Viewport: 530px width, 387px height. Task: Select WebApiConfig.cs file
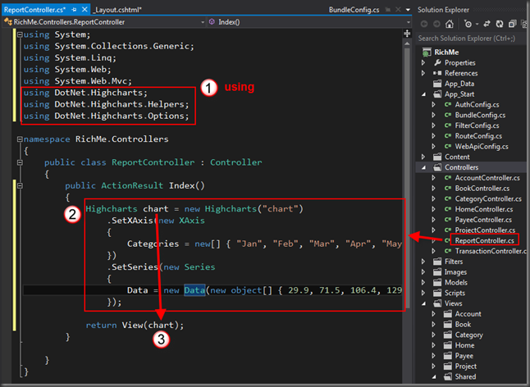click(482, 146)
